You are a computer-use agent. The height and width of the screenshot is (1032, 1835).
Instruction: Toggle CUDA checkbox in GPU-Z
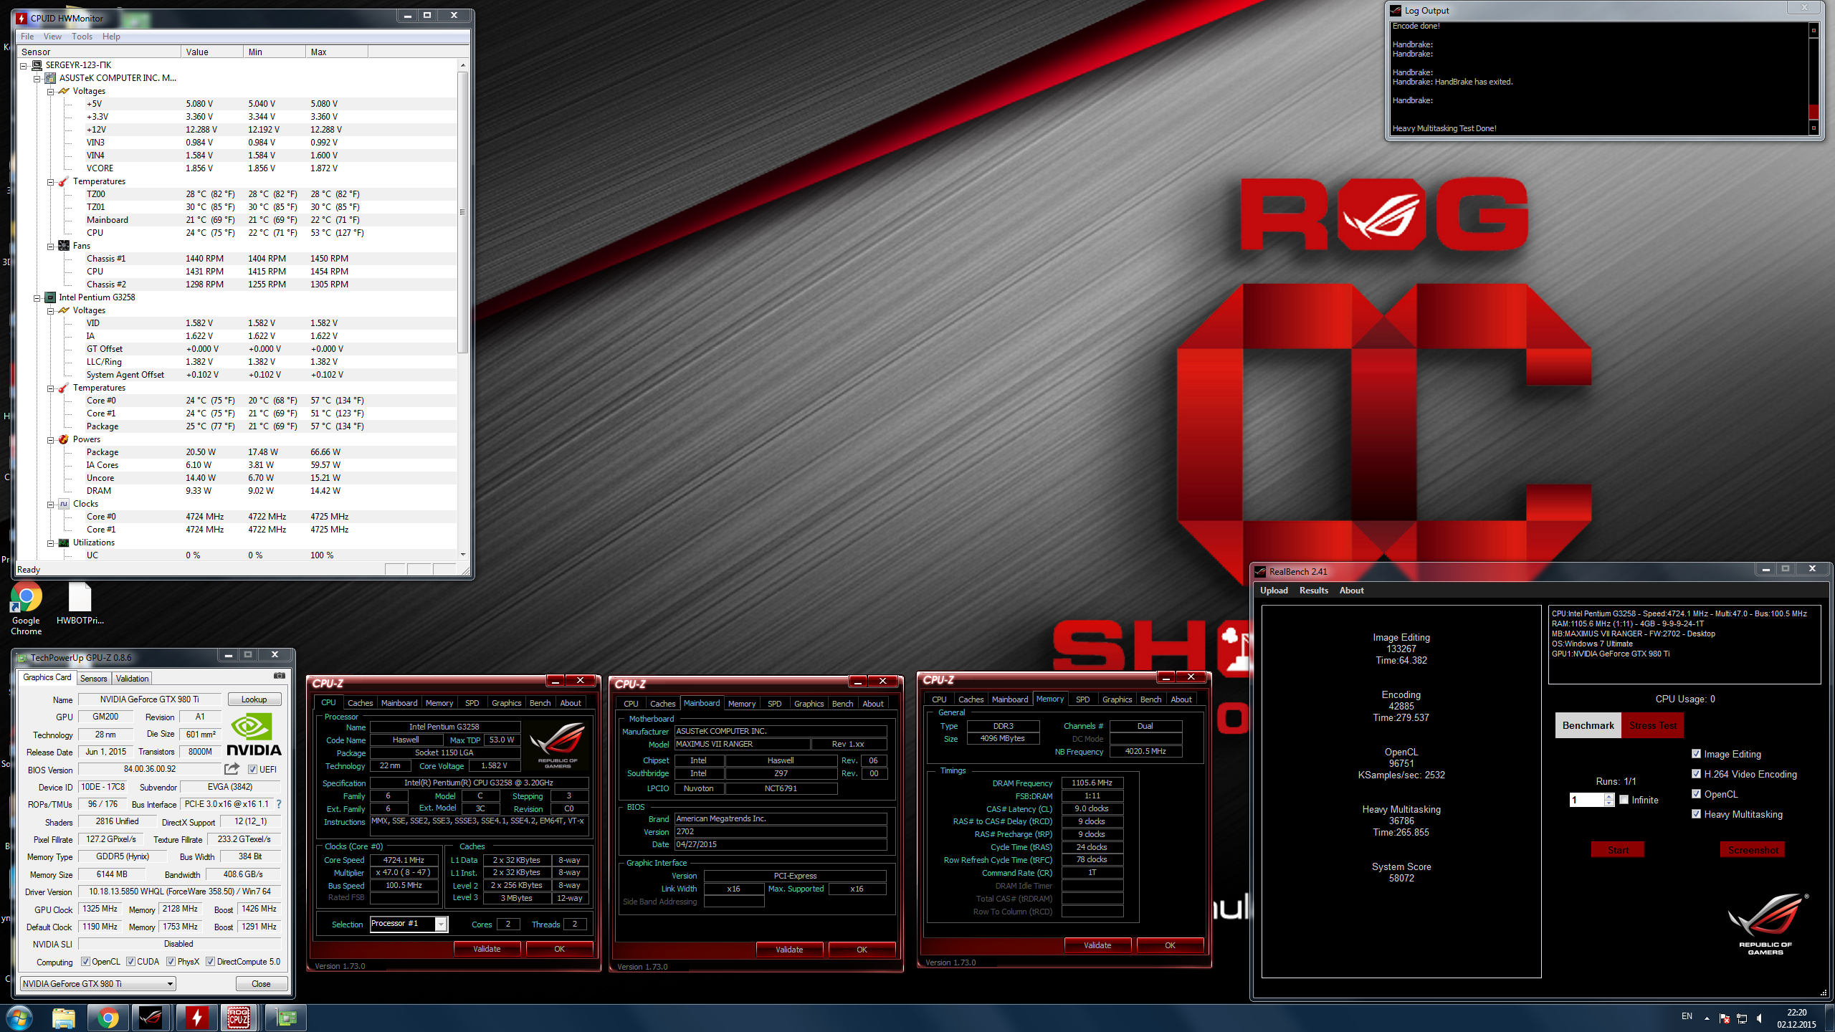pos(130,962)
